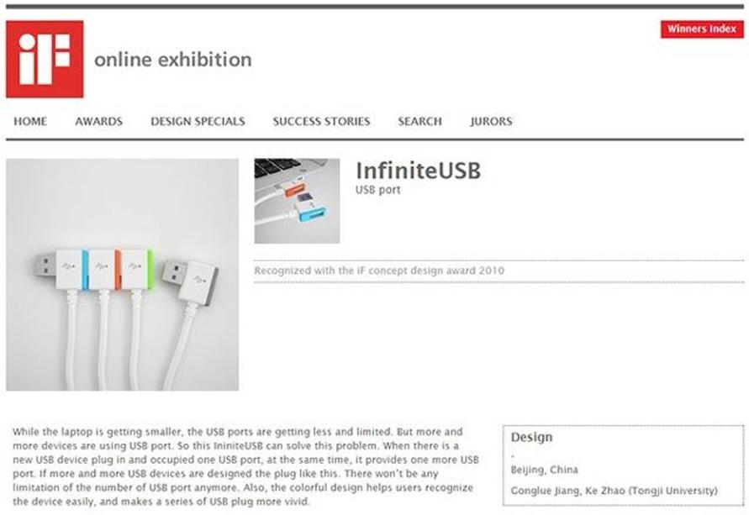The image size is (749, 515).
Task: Select the small laptop USB thumbnail
Action: pyautogui.click(x=297, y=201)
